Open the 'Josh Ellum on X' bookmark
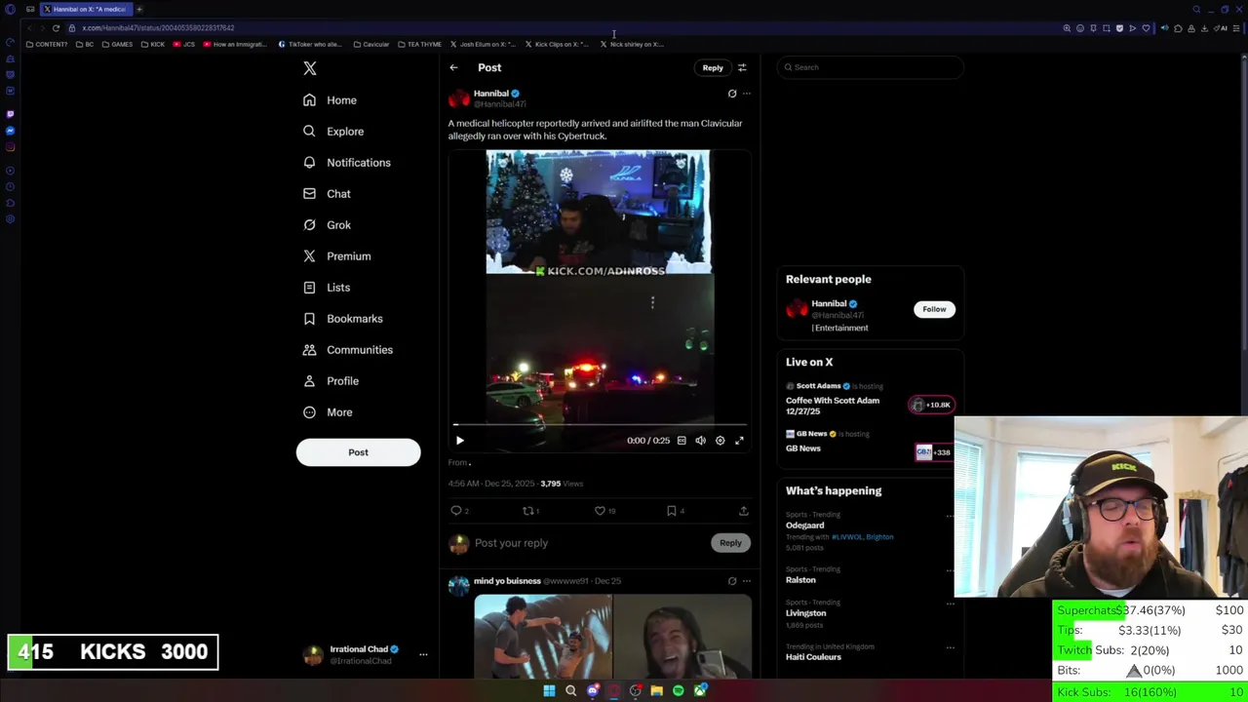 (482, 44)
